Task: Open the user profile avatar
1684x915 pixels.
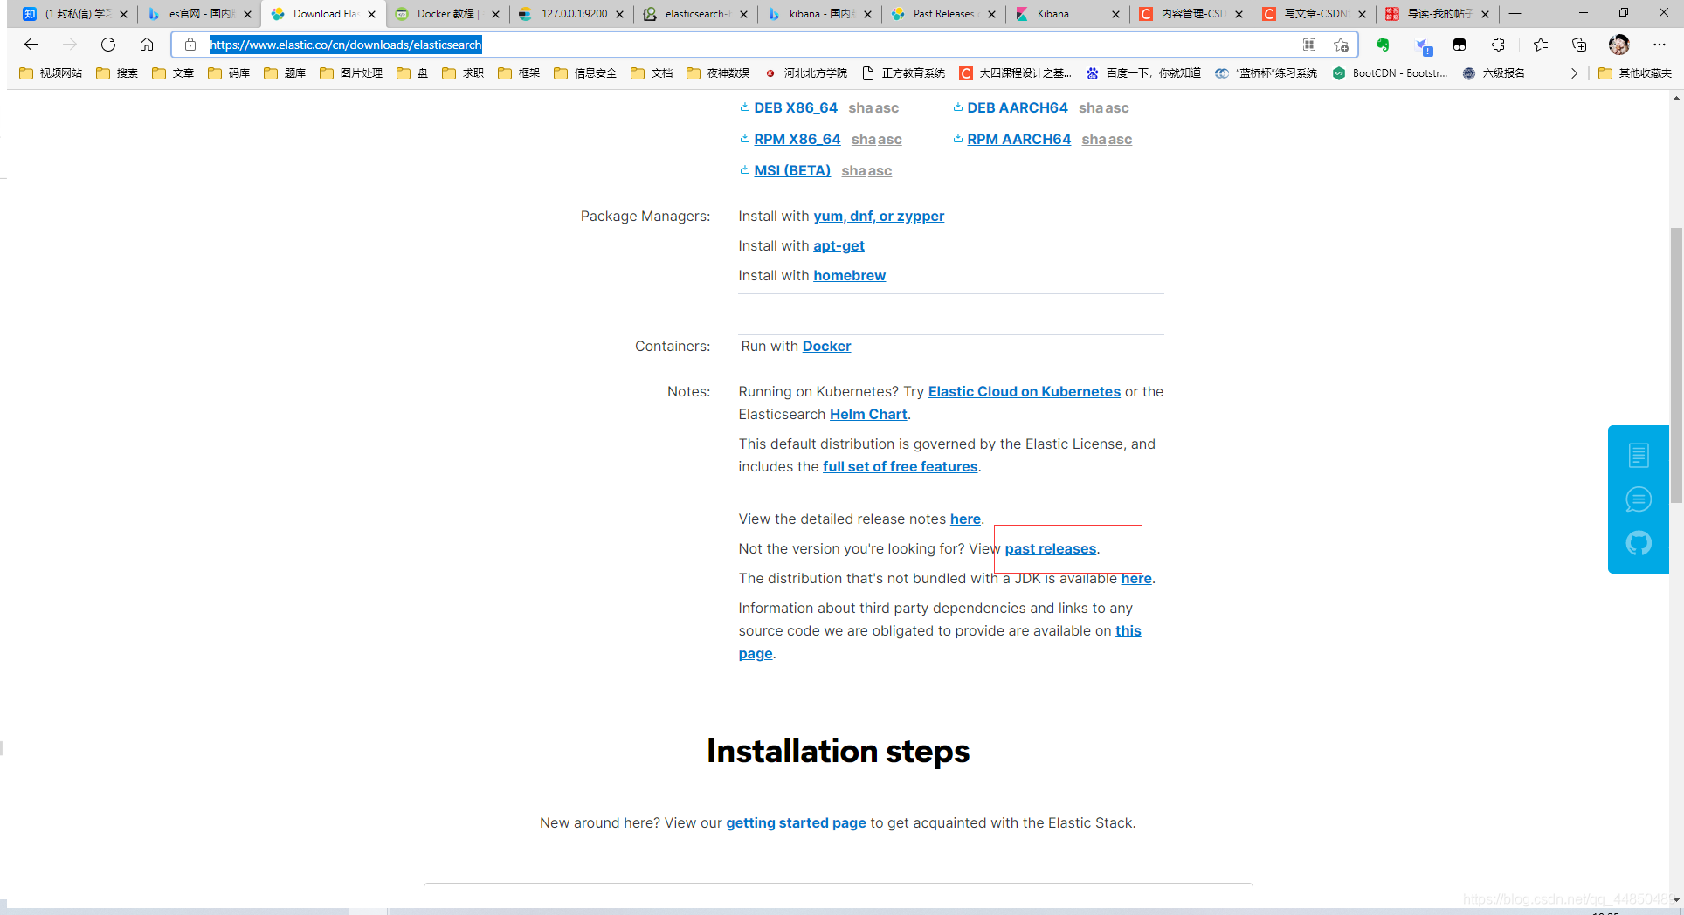Action: pos(1619,45)
